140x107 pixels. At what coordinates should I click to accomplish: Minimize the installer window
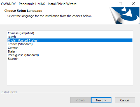coord(108,4)
